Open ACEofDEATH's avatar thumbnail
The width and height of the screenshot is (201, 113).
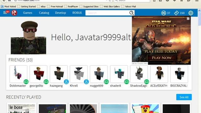(x=159, y=74)
